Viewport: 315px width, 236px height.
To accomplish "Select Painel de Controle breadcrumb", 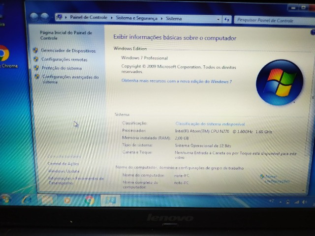I will click(89, 18).
